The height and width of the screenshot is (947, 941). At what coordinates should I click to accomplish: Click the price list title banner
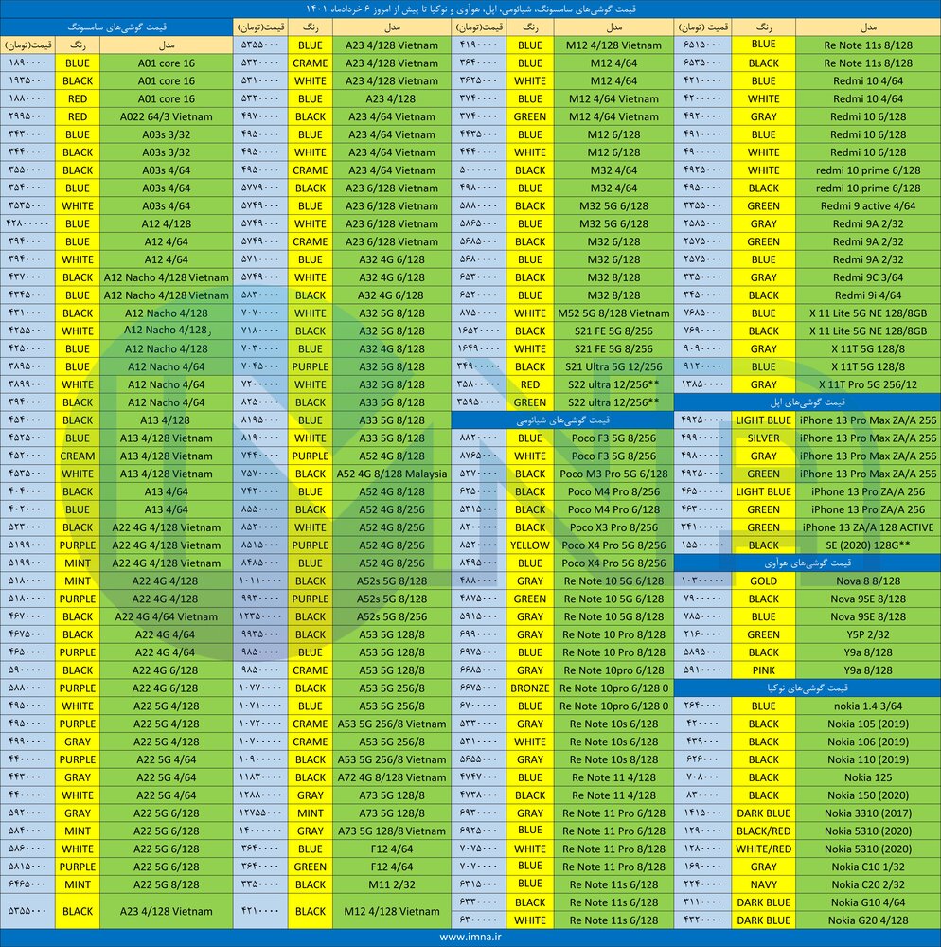coord(470,9)
